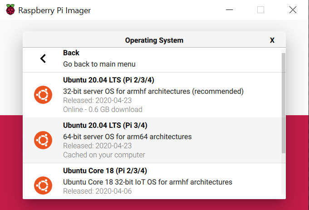Click the list's vertical scrollbar thumb
The image size is (309, 210).
(284, 103)
